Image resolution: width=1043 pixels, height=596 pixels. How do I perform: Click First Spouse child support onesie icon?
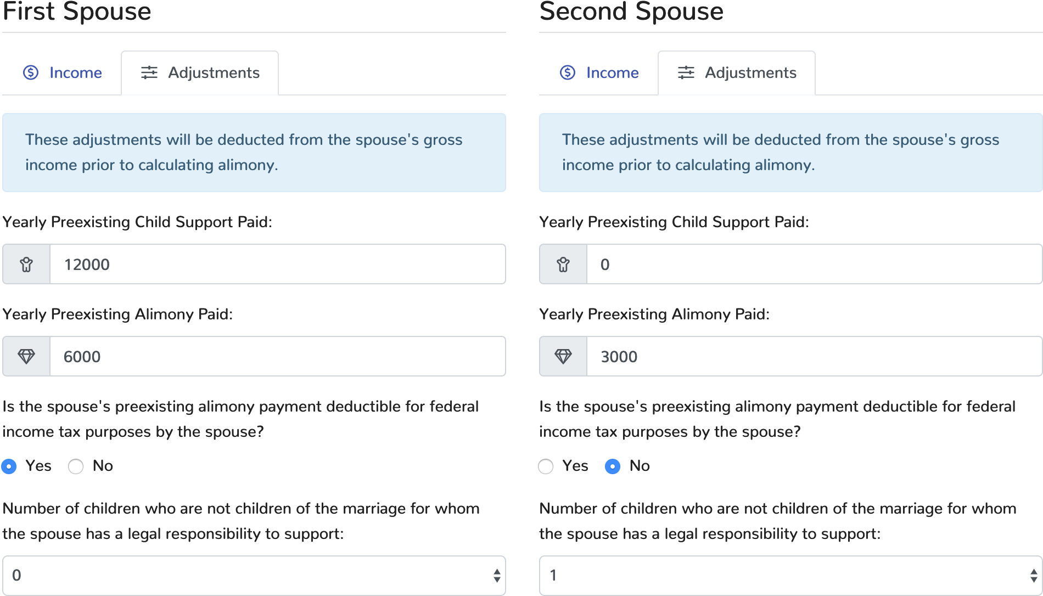pos(26,265)
